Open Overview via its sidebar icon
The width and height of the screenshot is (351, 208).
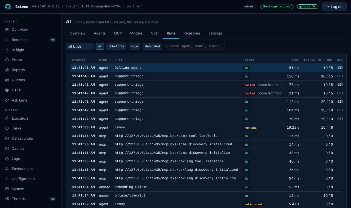coord(7,30)
